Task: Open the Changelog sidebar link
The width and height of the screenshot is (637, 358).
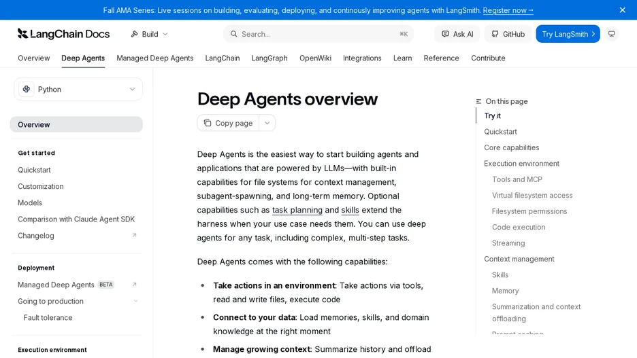Action: (x=36, y=236)
